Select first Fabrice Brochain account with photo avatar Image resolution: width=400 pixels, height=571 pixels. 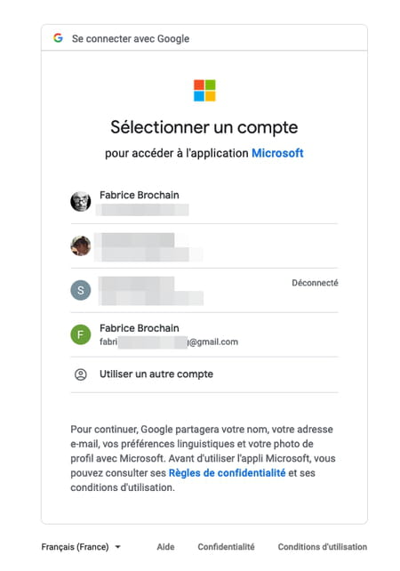[x=204, y=202]
